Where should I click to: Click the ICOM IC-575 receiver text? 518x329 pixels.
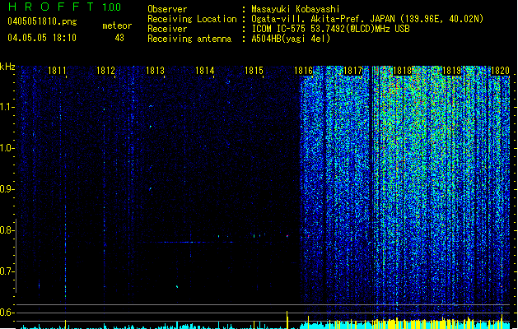330,29
